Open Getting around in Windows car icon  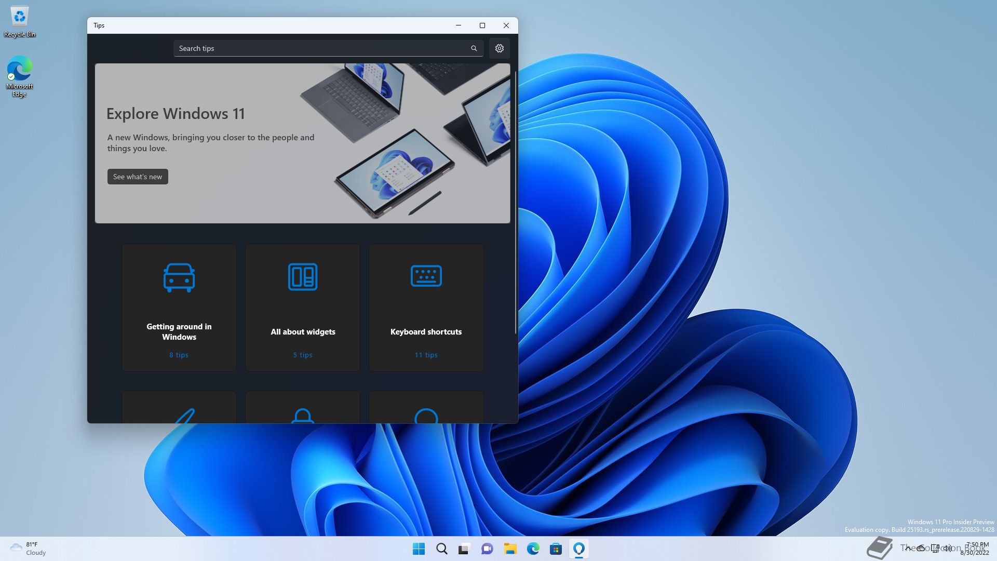[x=179, y=277]
